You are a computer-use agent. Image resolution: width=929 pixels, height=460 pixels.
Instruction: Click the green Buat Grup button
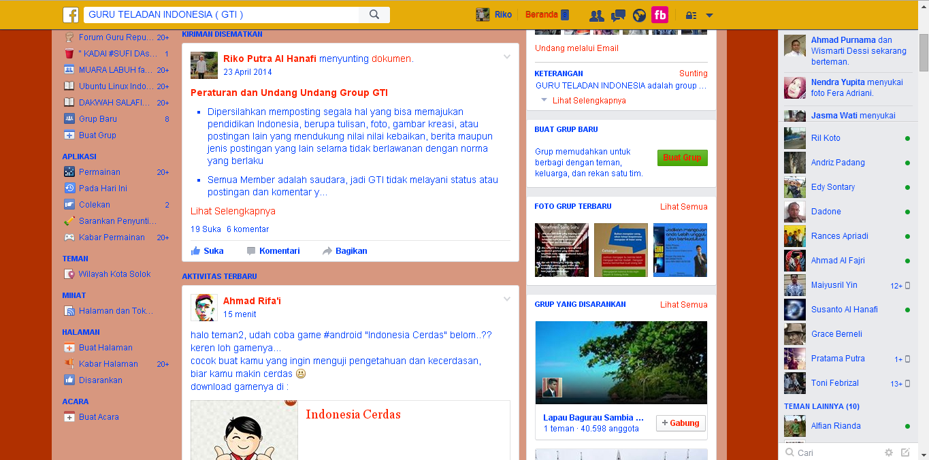[x=682, y=157]
